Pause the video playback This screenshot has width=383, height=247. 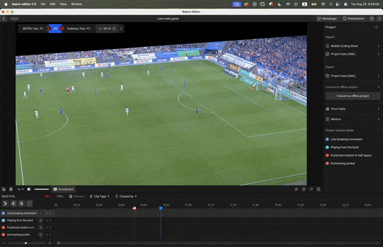click(x=11, y=189)
